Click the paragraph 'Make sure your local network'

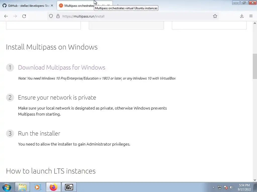92,111
